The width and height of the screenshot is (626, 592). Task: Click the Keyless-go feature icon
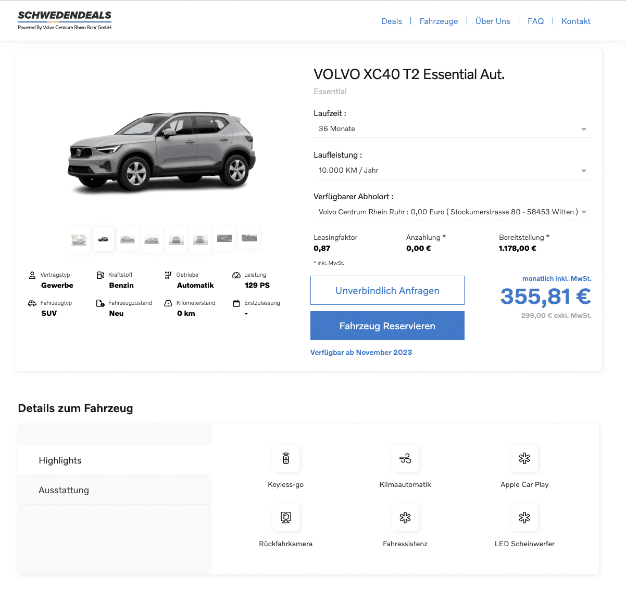[x=285, y=458]
